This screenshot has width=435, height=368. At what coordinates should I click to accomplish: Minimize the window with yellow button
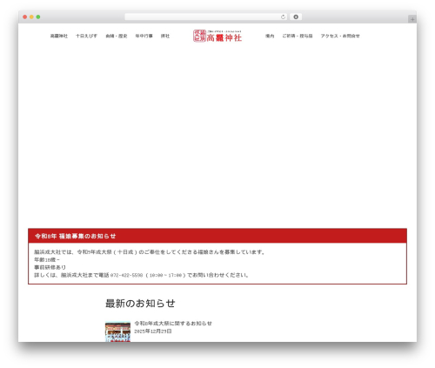point(31,17)
